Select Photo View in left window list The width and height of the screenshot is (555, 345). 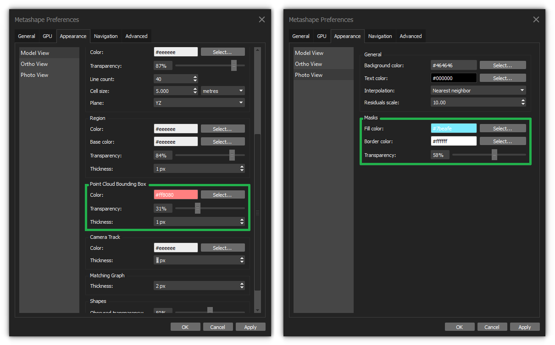pyautogui.click(x=49, y=75)
